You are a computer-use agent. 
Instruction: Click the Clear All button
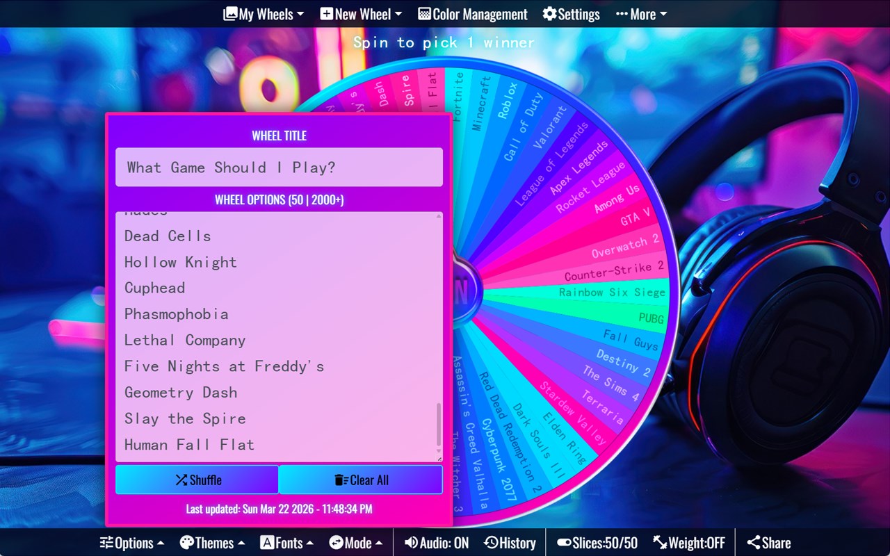click(361, 480)
